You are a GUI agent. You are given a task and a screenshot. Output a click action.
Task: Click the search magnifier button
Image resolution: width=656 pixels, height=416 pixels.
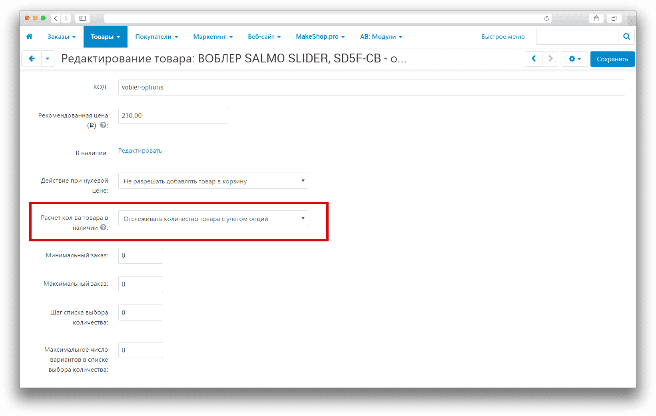(x=626, y=37)
